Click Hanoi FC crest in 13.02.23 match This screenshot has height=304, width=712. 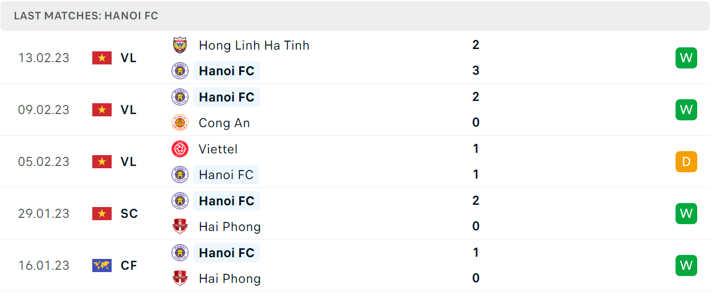pos(180,71)
